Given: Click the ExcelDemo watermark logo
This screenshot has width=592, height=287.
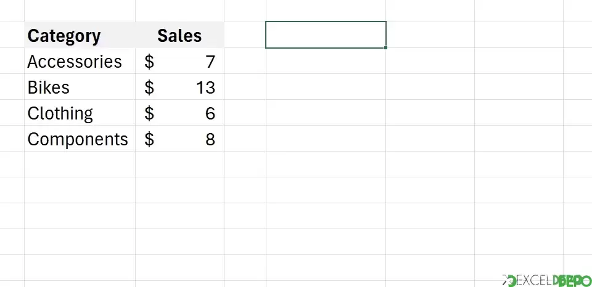Looking at the screenshot, I should 546,281.
